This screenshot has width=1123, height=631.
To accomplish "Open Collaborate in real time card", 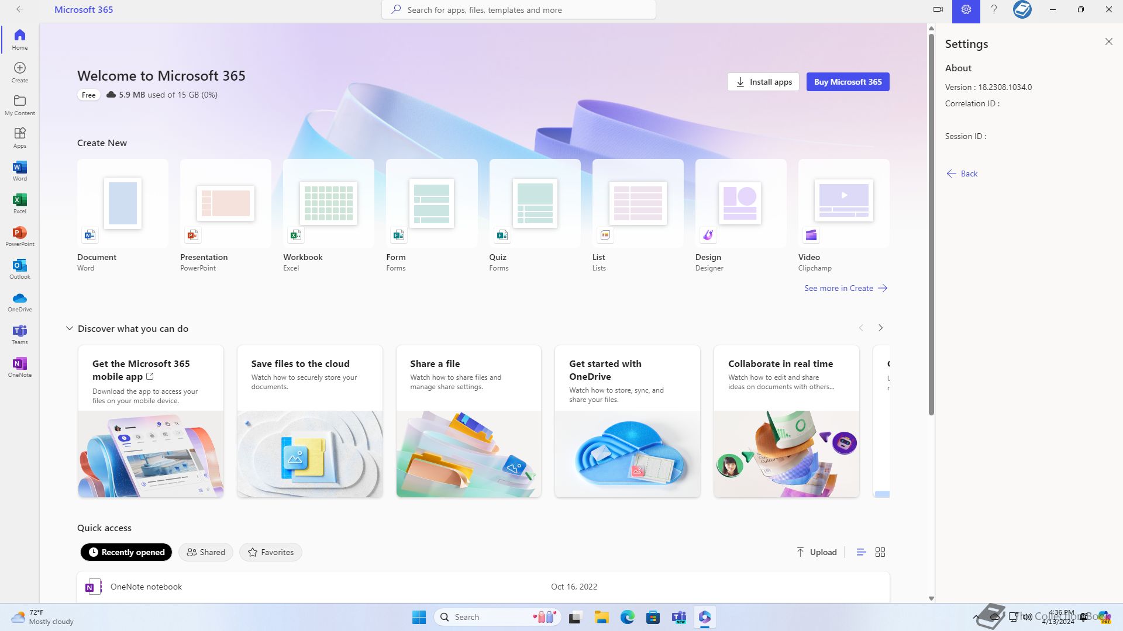I will coord(787,421).
